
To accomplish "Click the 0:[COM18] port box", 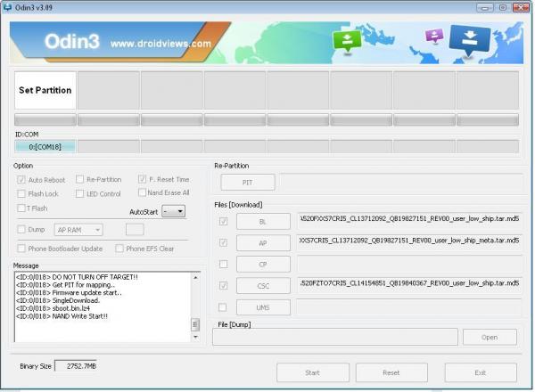I will [45, 147].
